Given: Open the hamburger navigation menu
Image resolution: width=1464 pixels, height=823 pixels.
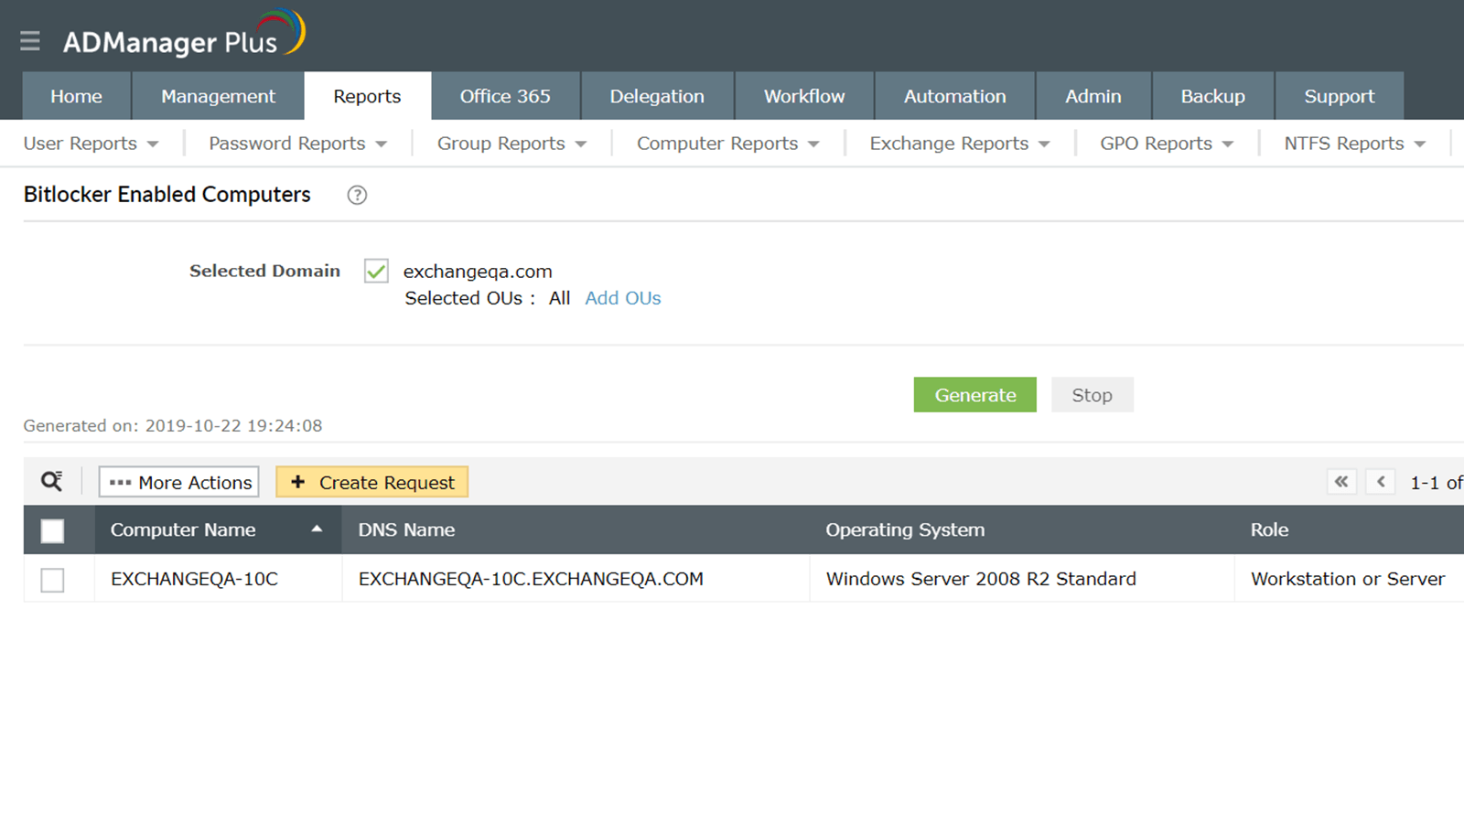Looking at the screenshot, I should coord(30,41).
